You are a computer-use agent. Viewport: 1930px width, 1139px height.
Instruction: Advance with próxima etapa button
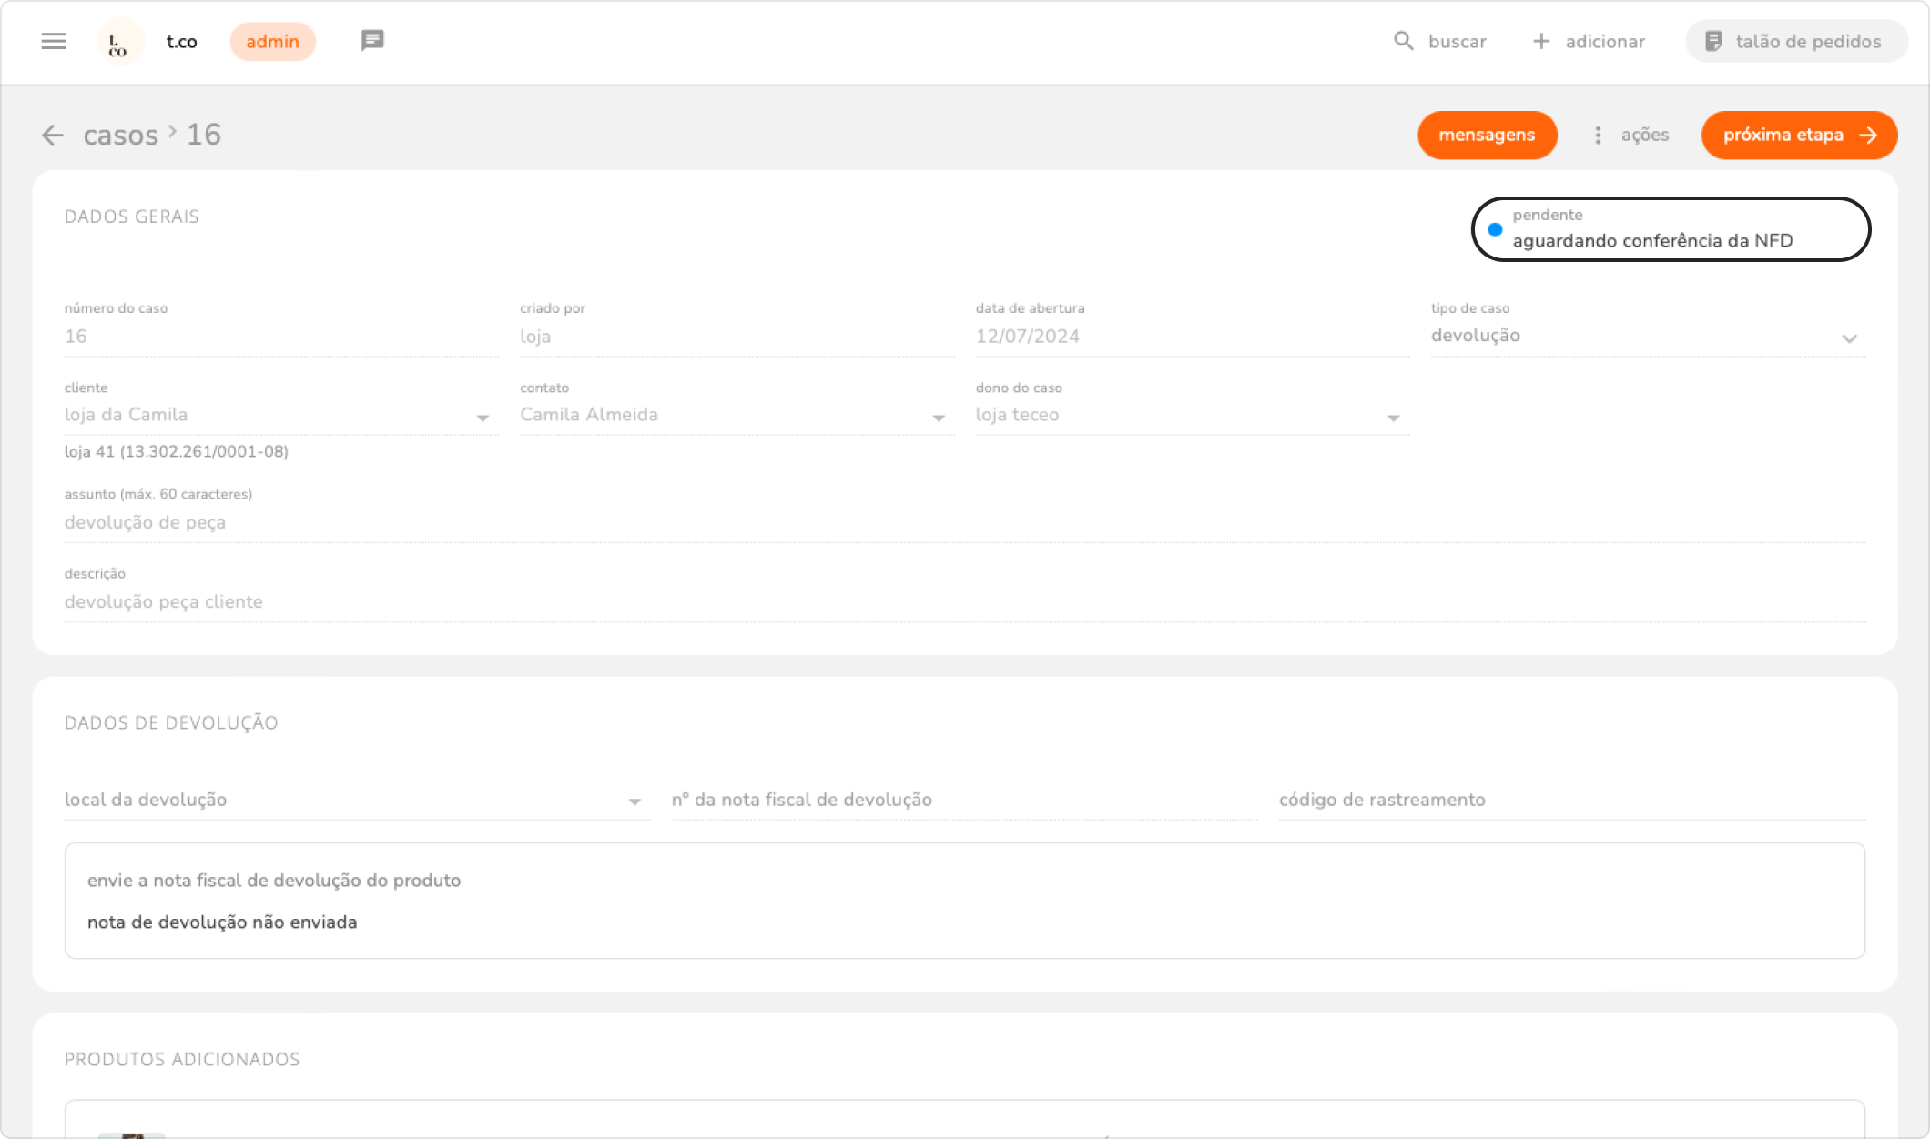(x=1799, y=136)
